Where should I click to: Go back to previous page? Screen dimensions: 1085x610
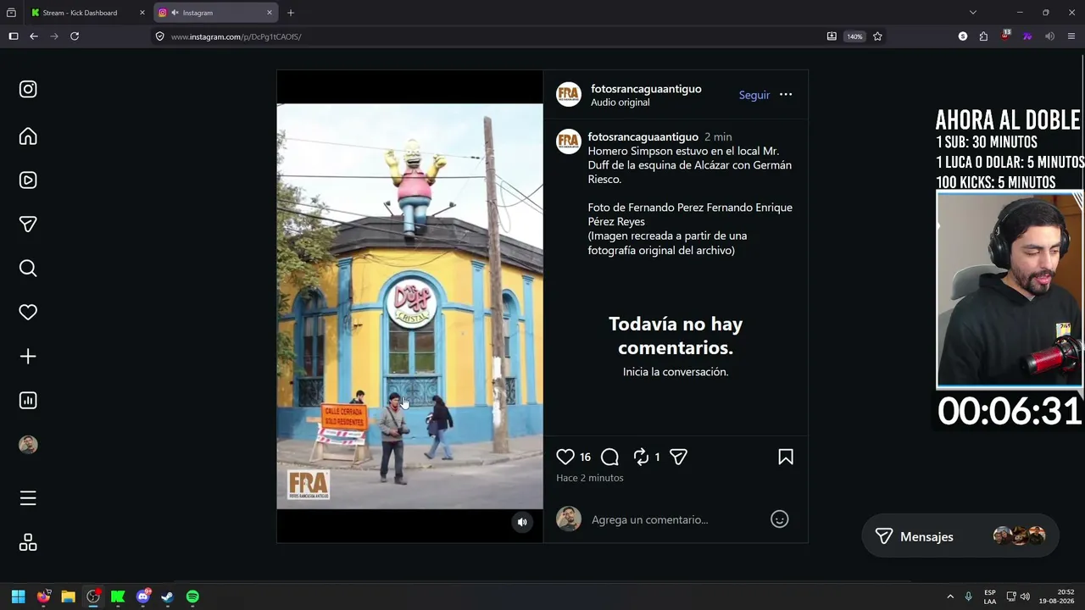coord(34,36)
